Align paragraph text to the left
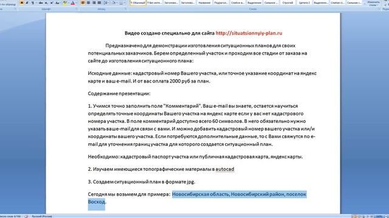The height and width of the screenshot is (218, 389). coord(83,2)
